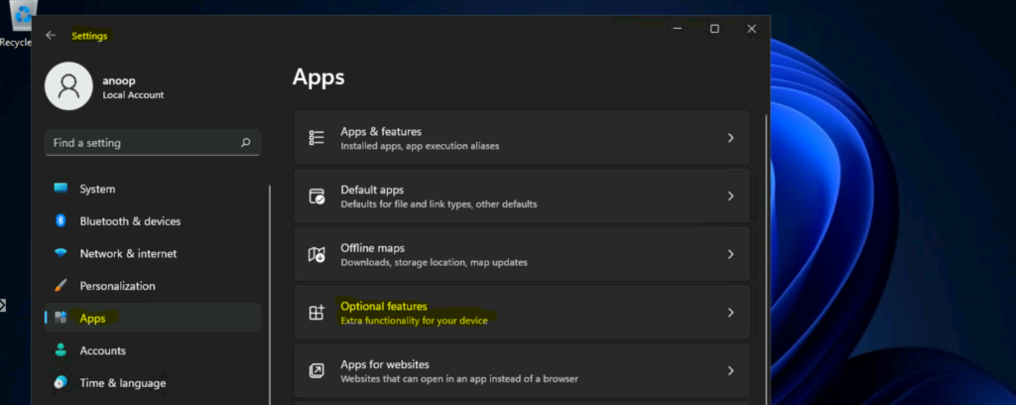Click the sidebar navigation scrollbar
The width and height of the screenshot is (1016, 405).
pos(270,295)
